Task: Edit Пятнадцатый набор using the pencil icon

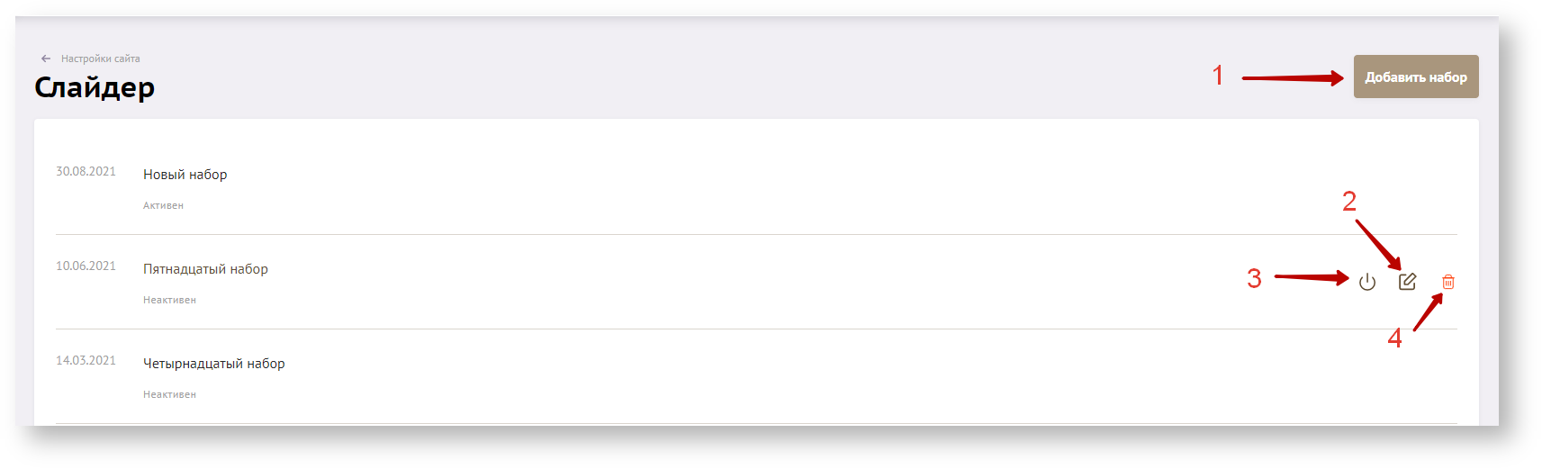Action: (x=1407, y=282)
